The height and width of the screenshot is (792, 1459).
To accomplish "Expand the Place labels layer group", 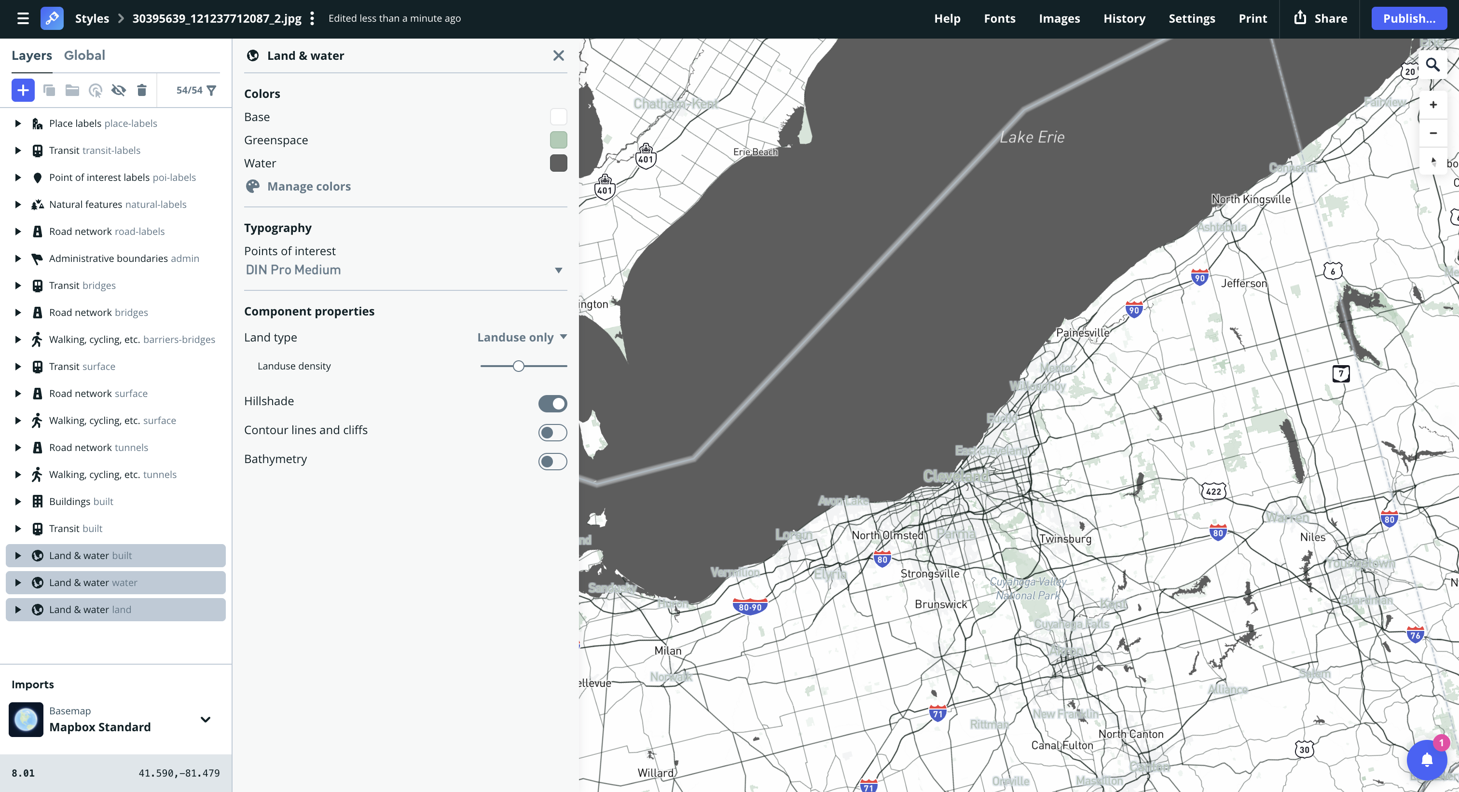I will pos(17,123).
